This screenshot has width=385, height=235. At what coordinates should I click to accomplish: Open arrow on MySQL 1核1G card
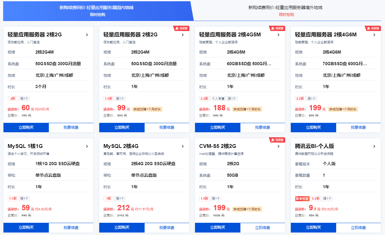87,146
